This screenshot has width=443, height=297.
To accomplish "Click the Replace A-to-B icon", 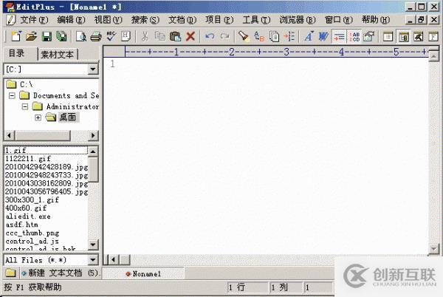I will 259,36.
